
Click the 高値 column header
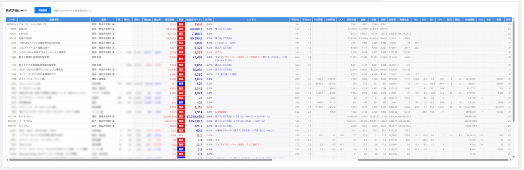coord(374,19)
